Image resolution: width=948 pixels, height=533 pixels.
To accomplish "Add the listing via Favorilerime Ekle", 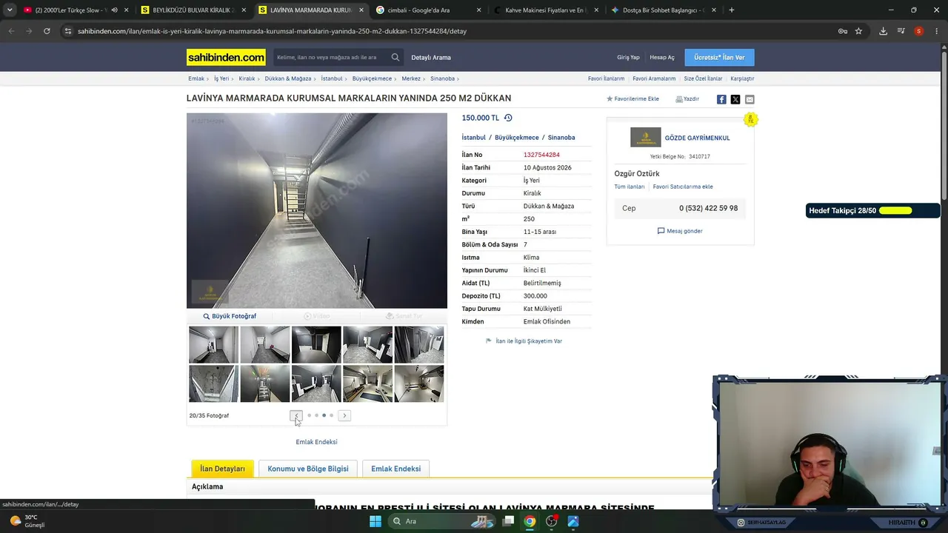I will (x=632, y=99).
